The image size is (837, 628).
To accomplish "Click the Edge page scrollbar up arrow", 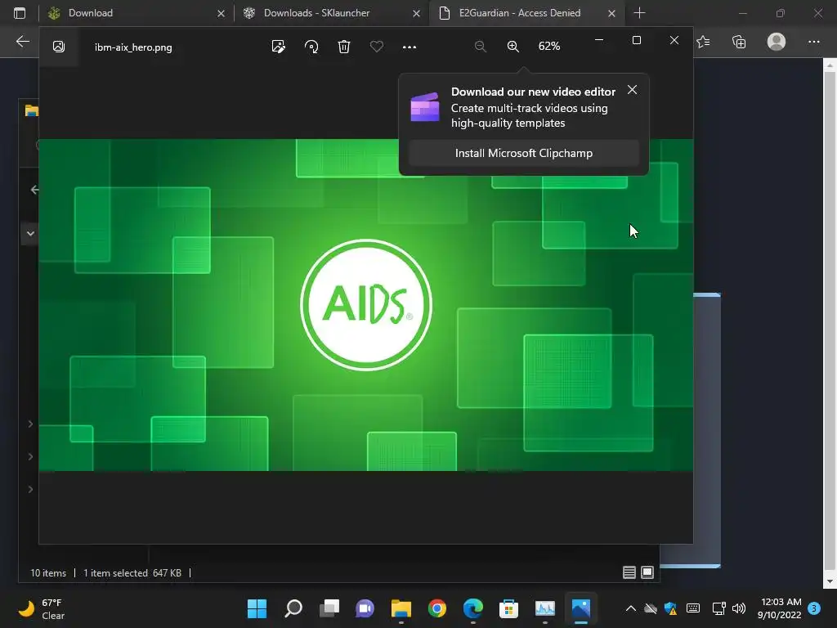I will (830, 65).
